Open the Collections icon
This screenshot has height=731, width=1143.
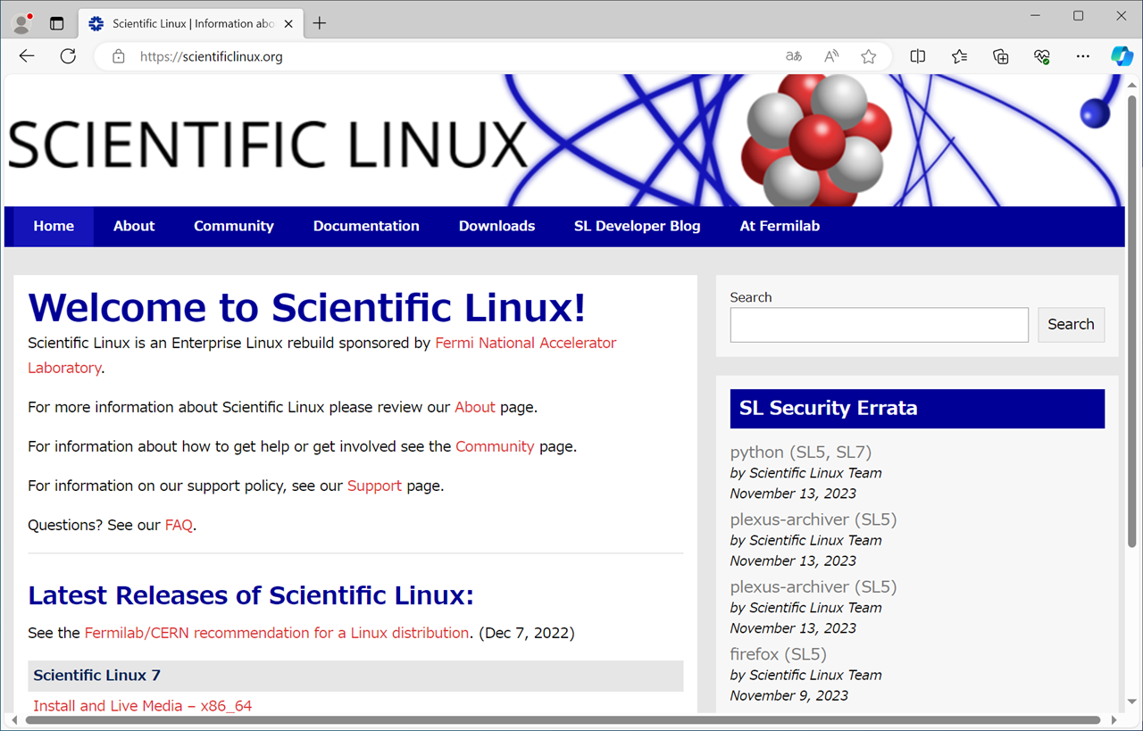click(x=1001, y=56)
